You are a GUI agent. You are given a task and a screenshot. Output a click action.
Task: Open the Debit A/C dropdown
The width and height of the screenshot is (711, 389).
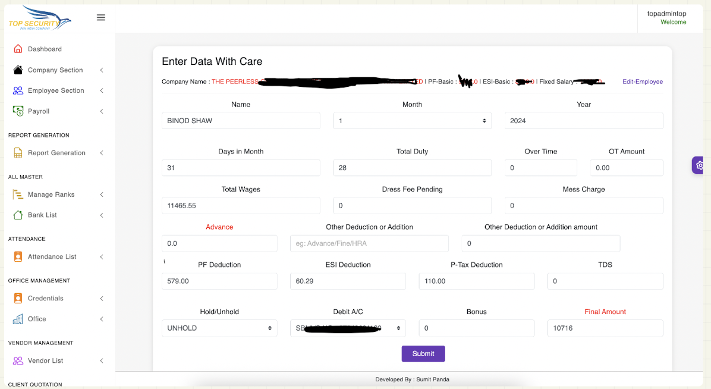pos(348,328)
